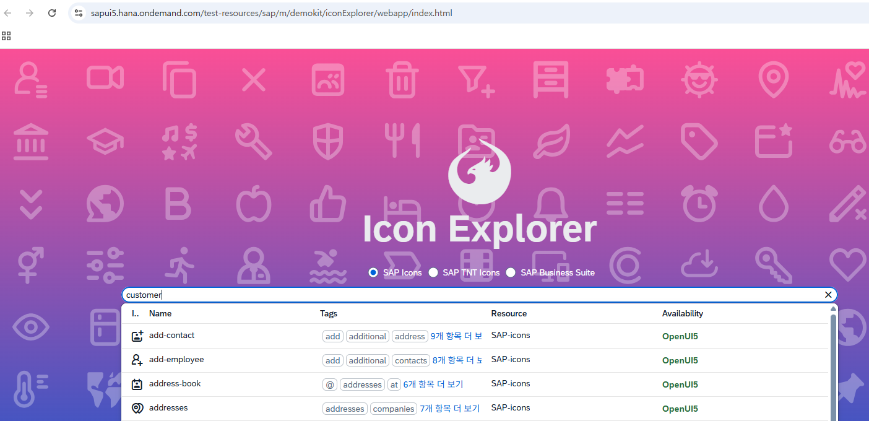Click OpenUI5 availability in add-contact row
Screen dimensions: 869x421
[x=680, y=336]
